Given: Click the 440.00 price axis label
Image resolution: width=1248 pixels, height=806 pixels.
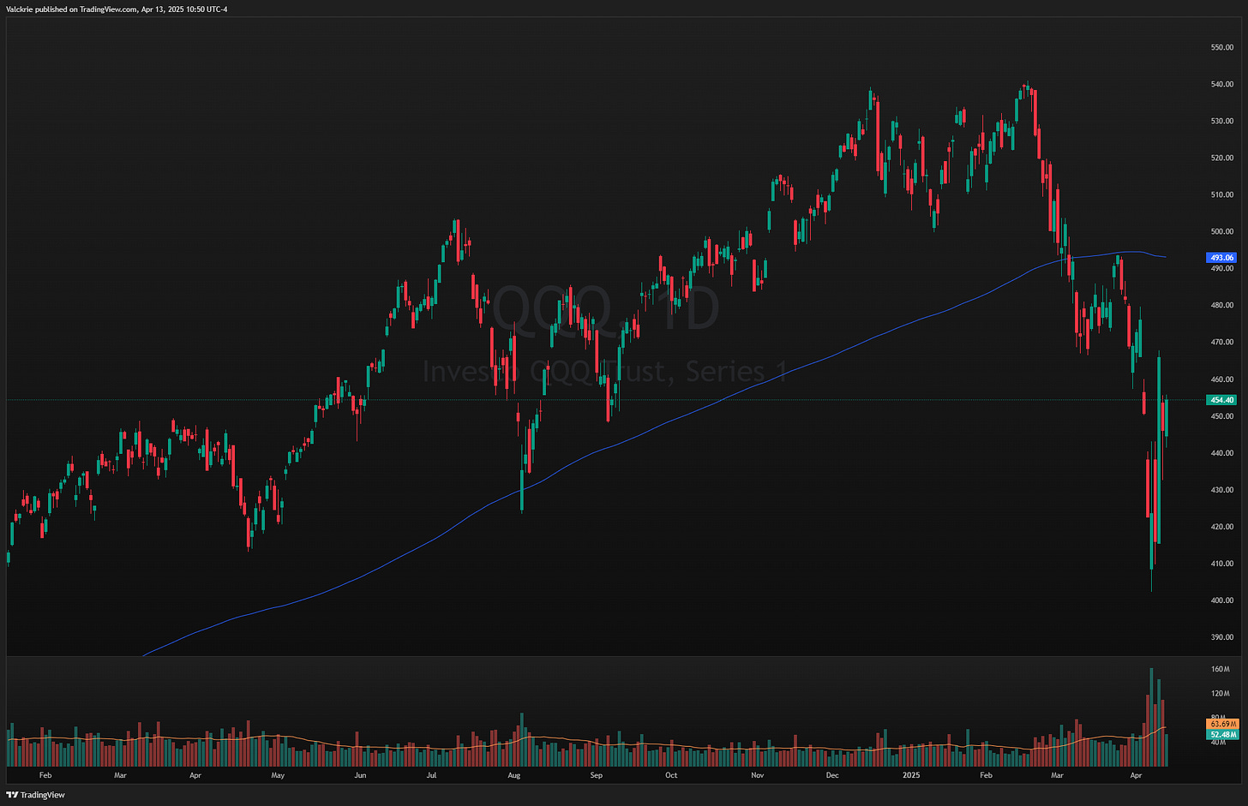Looking at the screenshot, I should point(1222,453).
